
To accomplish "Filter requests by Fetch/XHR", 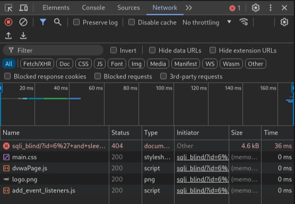I will 37,64.
